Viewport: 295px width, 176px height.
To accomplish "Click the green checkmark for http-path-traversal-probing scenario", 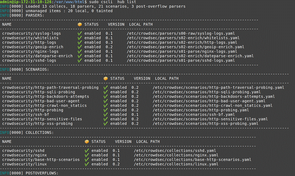I will click(x=106, y=88).
